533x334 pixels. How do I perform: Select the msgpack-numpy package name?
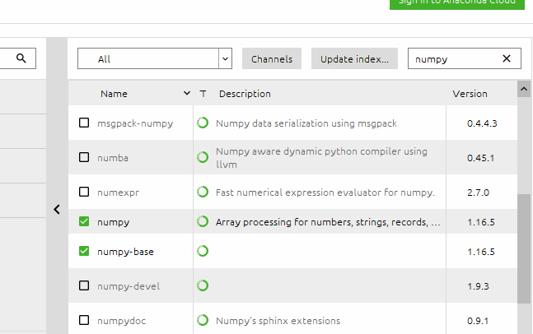135,123
